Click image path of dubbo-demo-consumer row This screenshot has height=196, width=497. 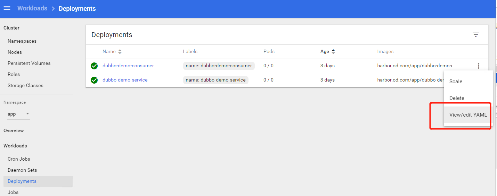click(415, 66)
